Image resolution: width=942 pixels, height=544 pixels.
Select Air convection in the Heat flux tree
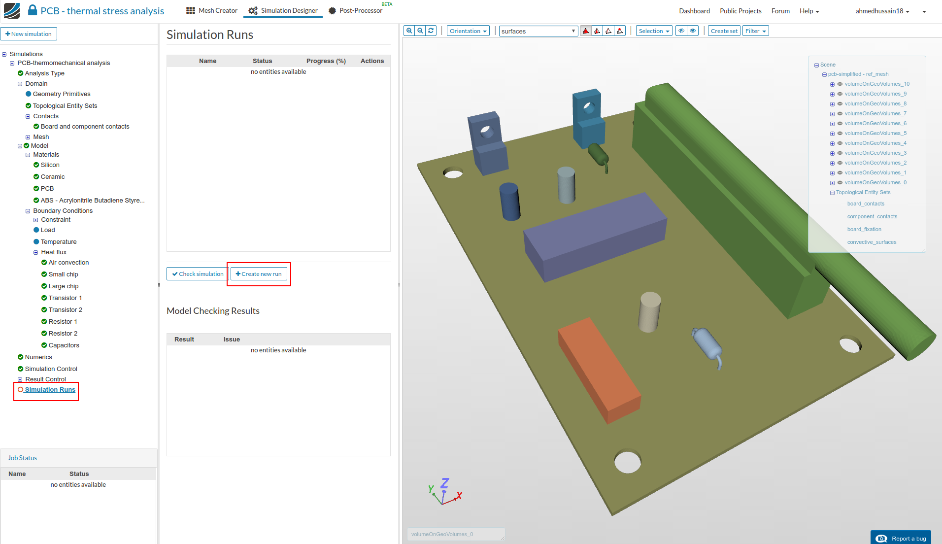point(68,263)
